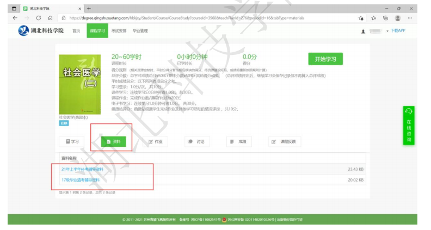Click the 0小时0分钟 studied time value
The height and width of the screenshot is (230, 431).
[192, 57]
